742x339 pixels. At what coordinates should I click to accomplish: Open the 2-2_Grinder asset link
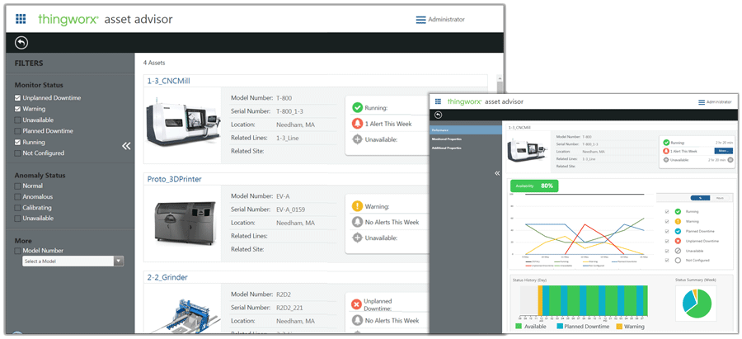click(x=167, y=277)
